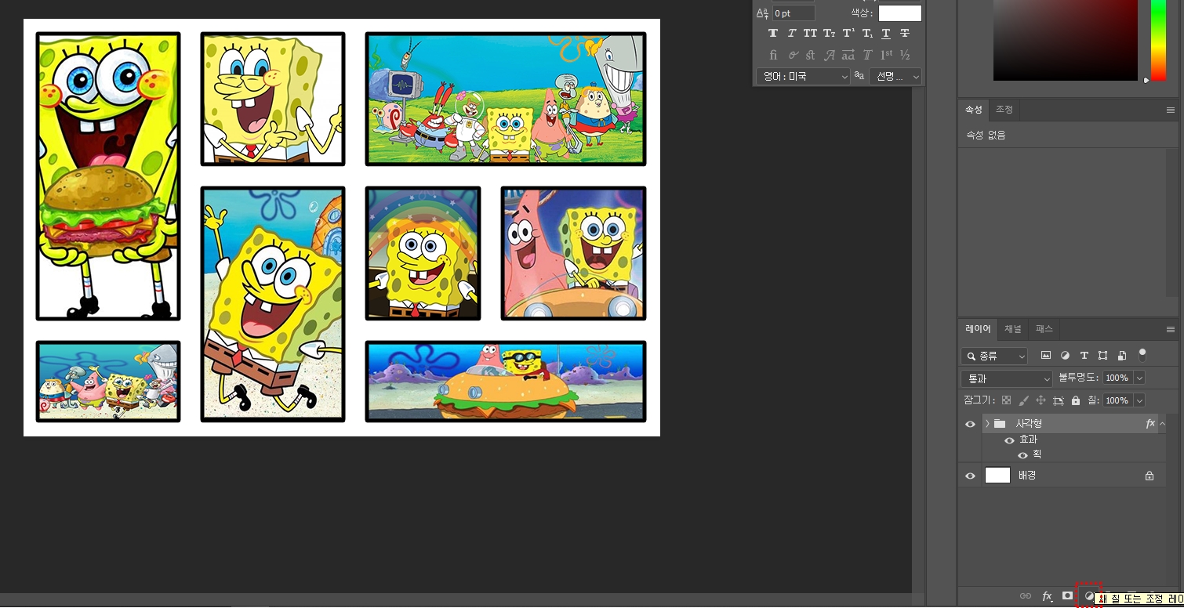Switch to the 레이어 tab
The width and height of the screenshot is (1184, 608).
click(x=978, y=329)
